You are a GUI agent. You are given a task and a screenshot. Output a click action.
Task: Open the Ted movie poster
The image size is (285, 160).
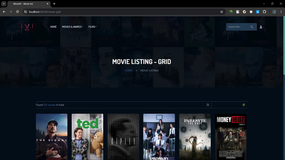tap(87, 137)
